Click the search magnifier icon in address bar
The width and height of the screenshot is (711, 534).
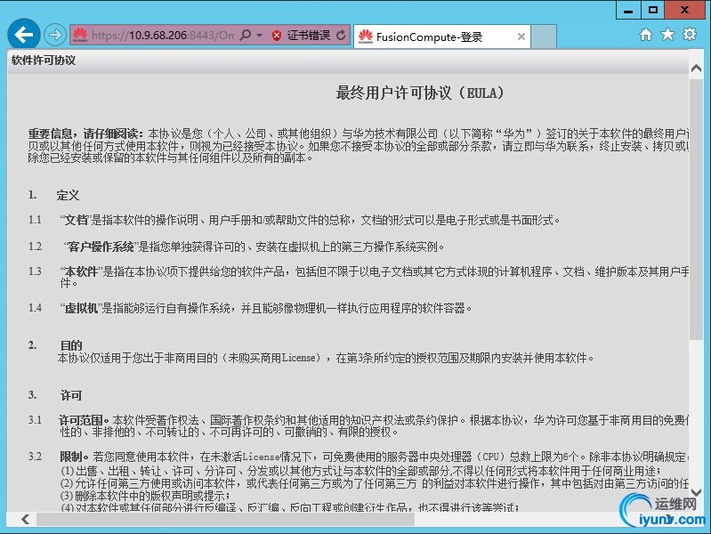246,35
